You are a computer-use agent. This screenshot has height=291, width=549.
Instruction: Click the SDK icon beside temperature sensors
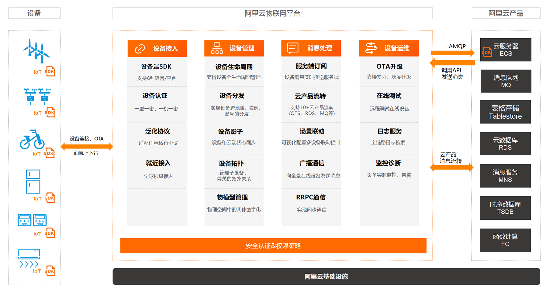click(x=50, y=112)
